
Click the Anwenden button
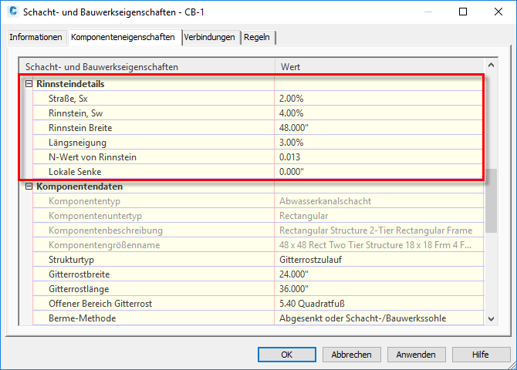click(x=416, y=355)
